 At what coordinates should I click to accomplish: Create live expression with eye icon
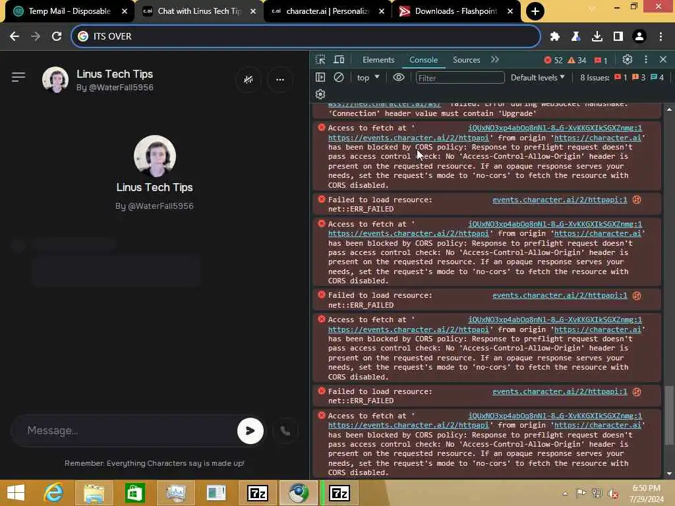click(x=399, y=78)
